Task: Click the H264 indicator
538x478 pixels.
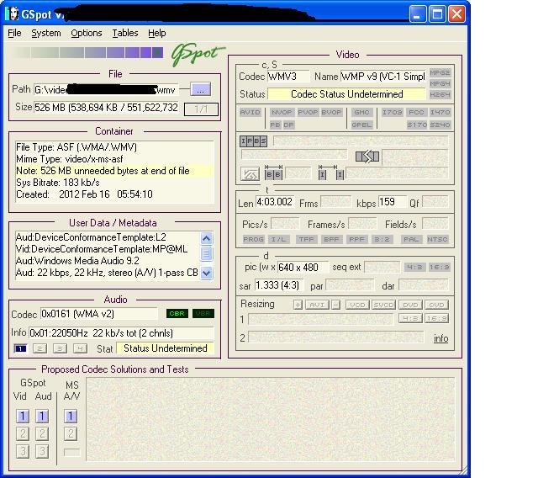Action: 440,94
